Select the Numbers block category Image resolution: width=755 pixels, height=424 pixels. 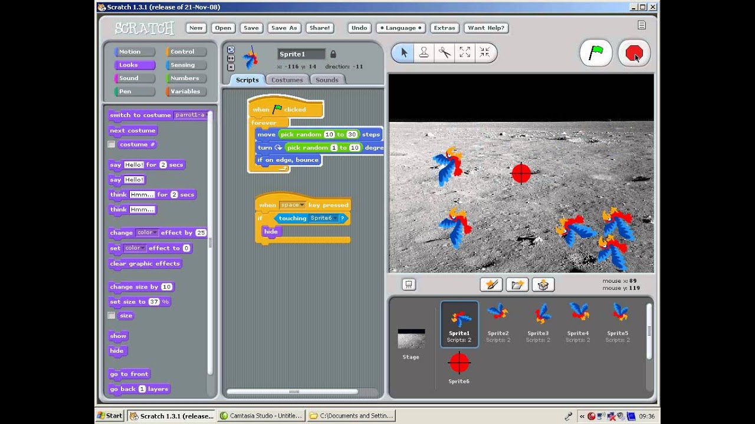(x=186, y=78)
